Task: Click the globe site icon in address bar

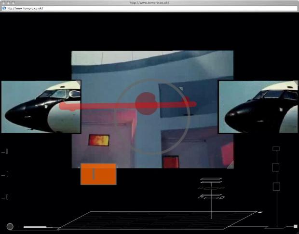Action: [x=4, y=8]
